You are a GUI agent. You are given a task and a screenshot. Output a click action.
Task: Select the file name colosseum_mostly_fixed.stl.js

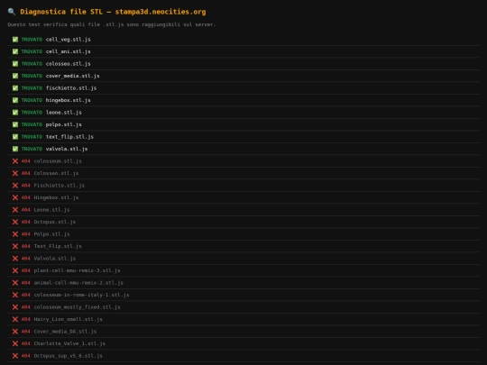click(77, 307)
